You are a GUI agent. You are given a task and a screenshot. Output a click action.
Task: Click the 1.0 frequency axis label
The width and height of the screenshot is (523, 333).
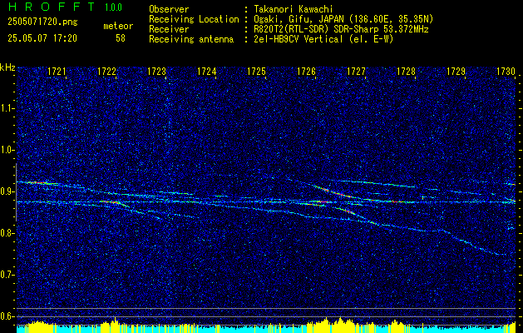[x=7, y=151]
